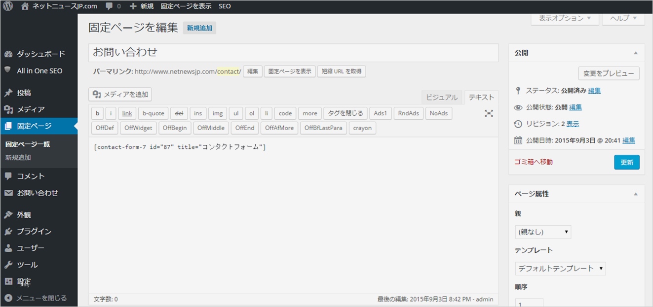Click 固定ページを表示 button under title

[290, 71]
